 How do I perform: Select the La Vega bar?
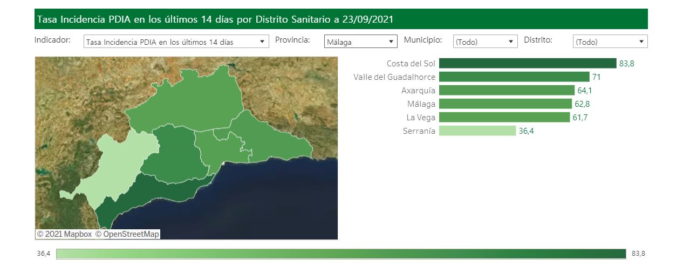(504, 117)
